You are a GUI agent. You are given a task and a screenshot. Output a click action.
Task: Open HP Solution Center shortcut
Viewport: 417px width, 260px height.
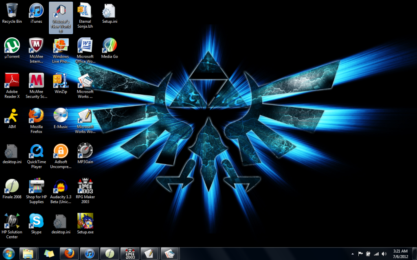(12, 225)
